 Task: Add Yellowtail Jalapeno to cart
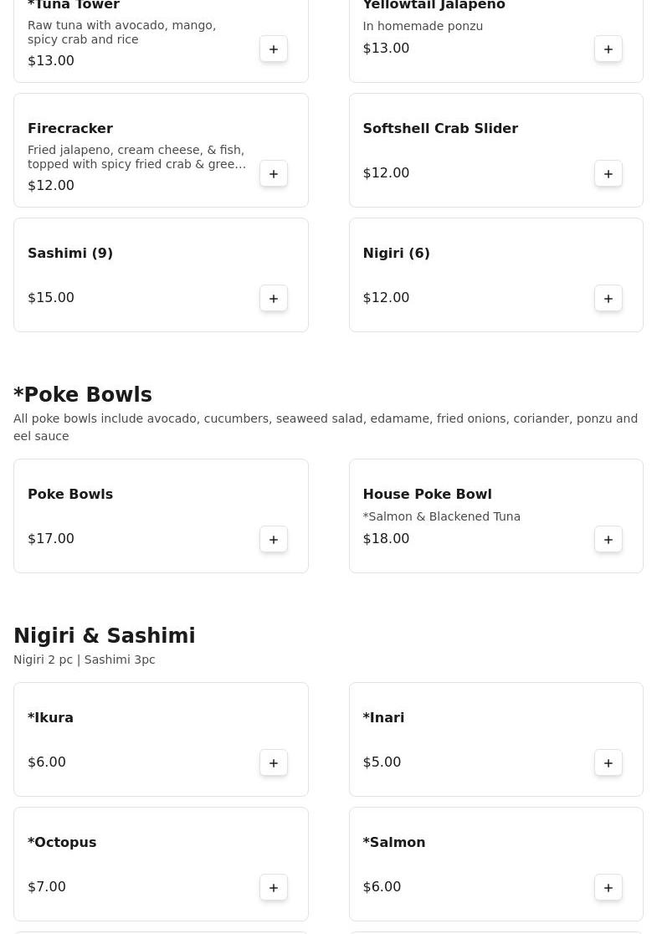pyautogui.click(x=608, y=49)
